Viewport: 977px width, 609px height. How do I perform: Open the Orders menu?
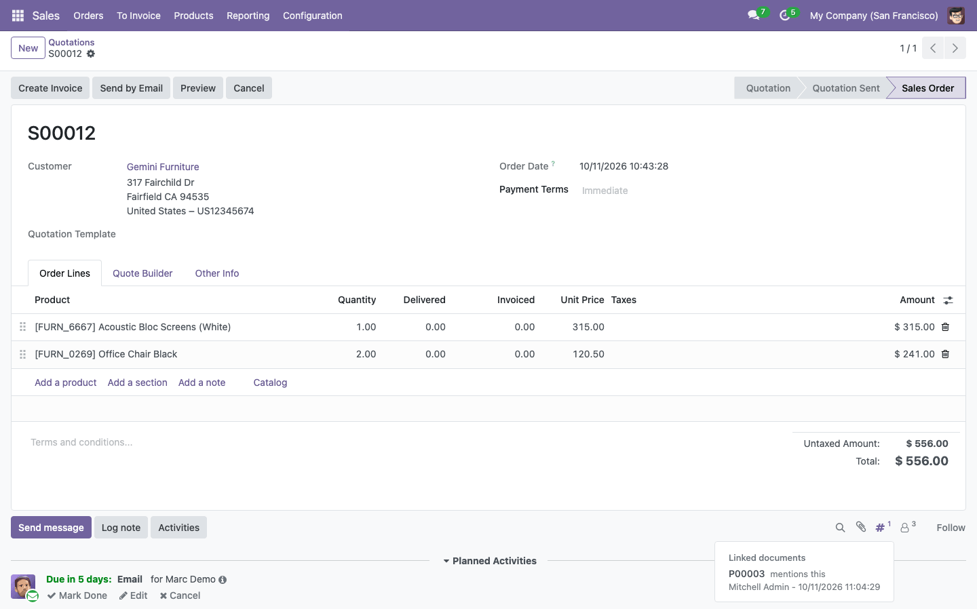(88, 16)
